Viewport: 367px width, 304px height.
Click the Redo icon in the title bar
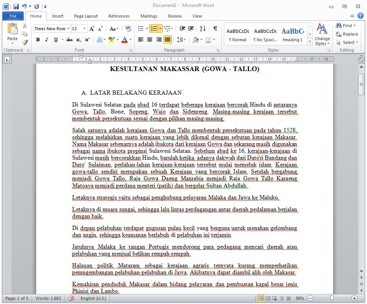(x=37, y=6)
